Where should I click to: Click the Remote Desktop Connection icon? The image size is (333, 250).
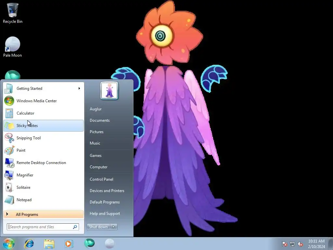pos(9,163)
